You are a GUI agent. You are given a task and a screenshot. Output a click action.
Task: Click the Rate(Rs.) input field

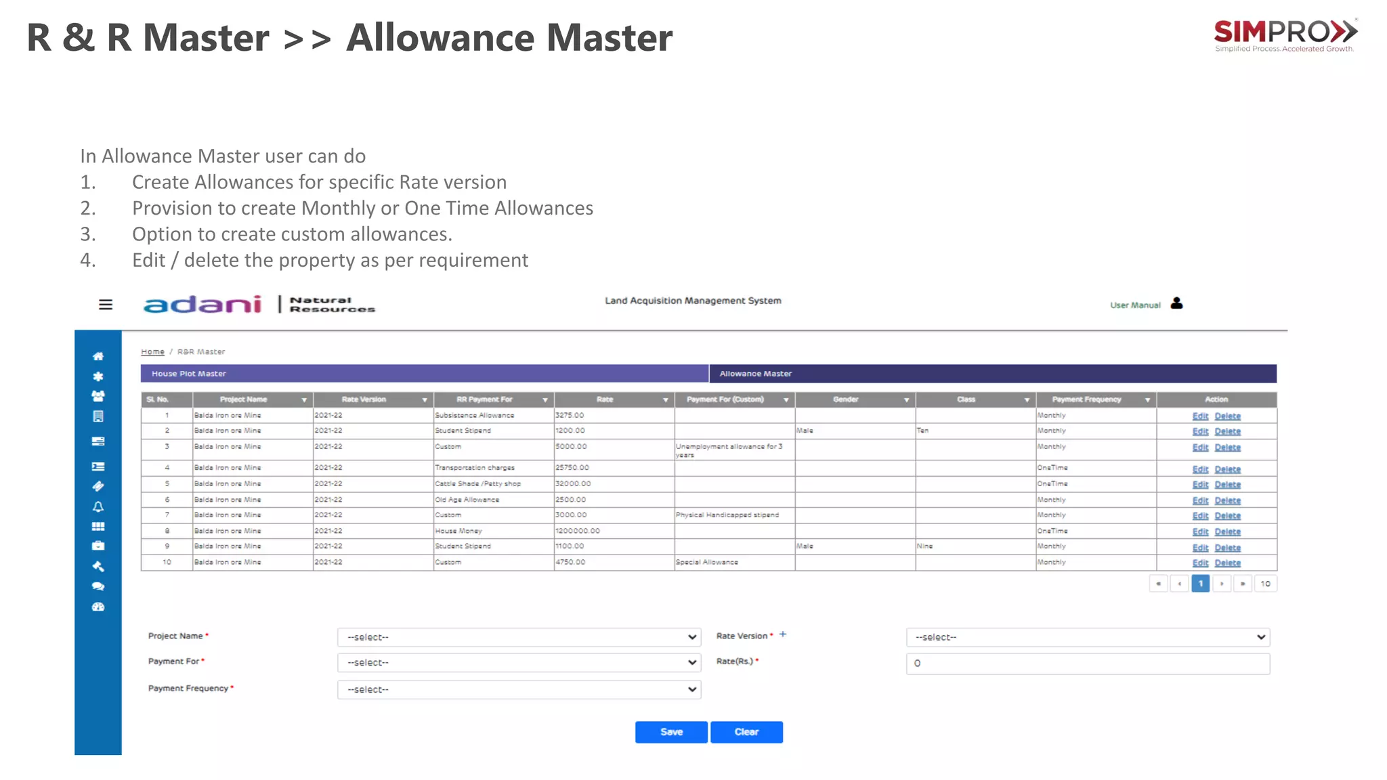click(x=1087, y=664)
